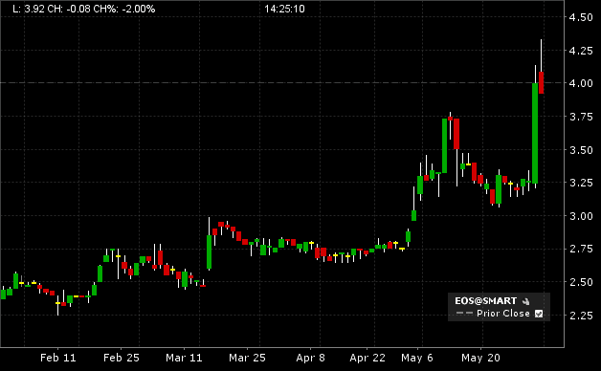Viewport: 601px width, 371px height.
Task: Select the 'L: 3.92' last price text
Action: (29, 9)
